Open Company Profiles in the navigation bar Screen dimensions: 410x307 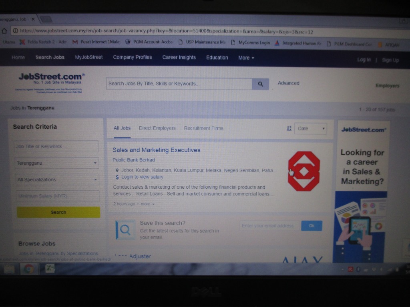[x=132, y=57]
